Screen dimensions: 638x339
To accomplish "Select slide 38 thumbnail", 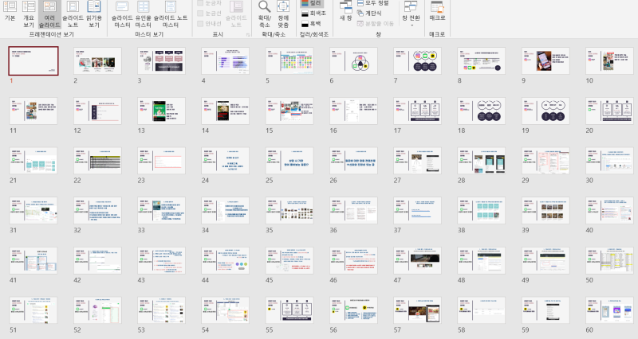I will [482, 210].
